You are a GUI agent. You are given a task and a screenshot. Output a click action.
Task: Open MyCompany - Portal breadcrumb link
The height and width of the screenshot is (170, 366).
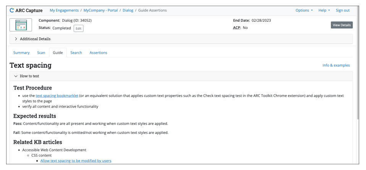(x=100, y=10)
